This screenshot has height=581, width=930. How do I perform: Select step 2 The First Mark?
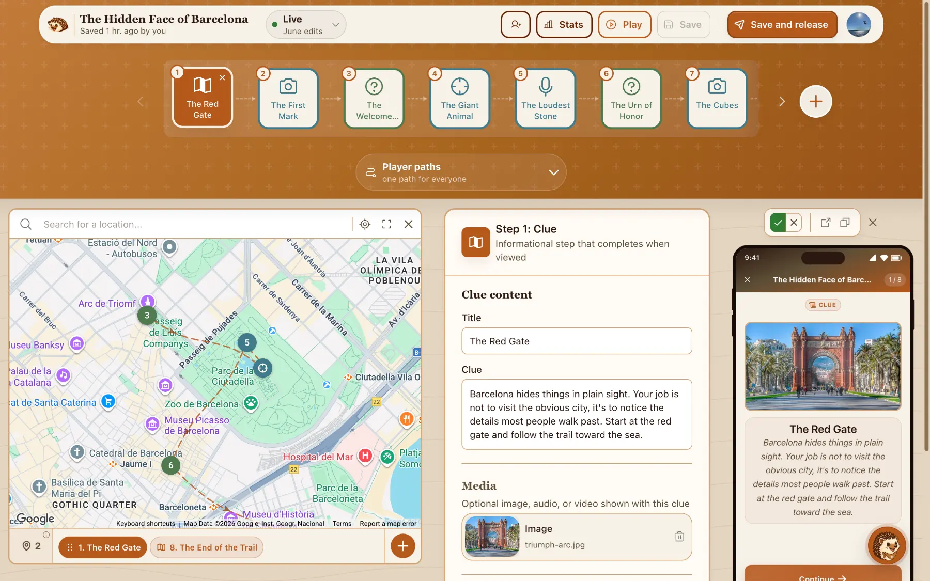(x=288, y=99)
